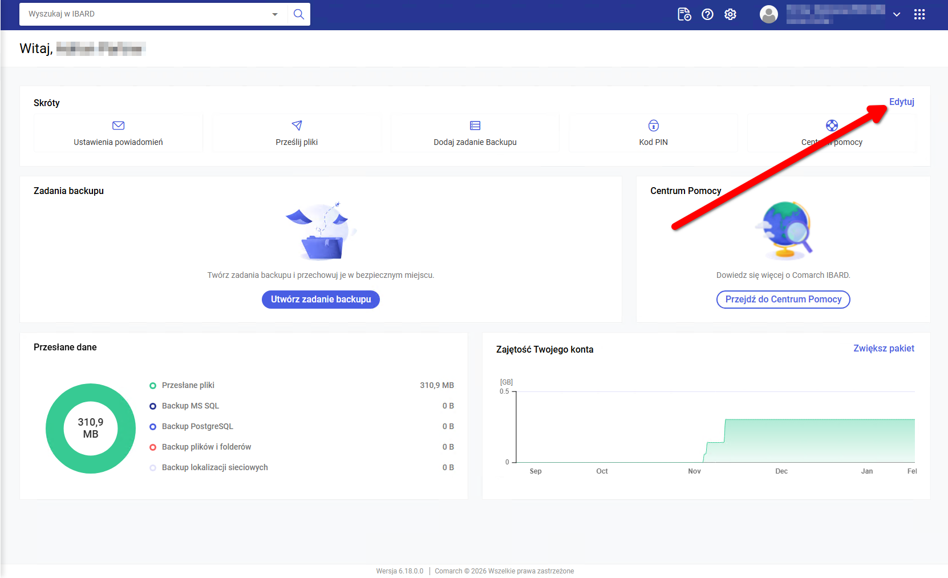Expand the search box dropdown arrow

[x=275, y=14]
